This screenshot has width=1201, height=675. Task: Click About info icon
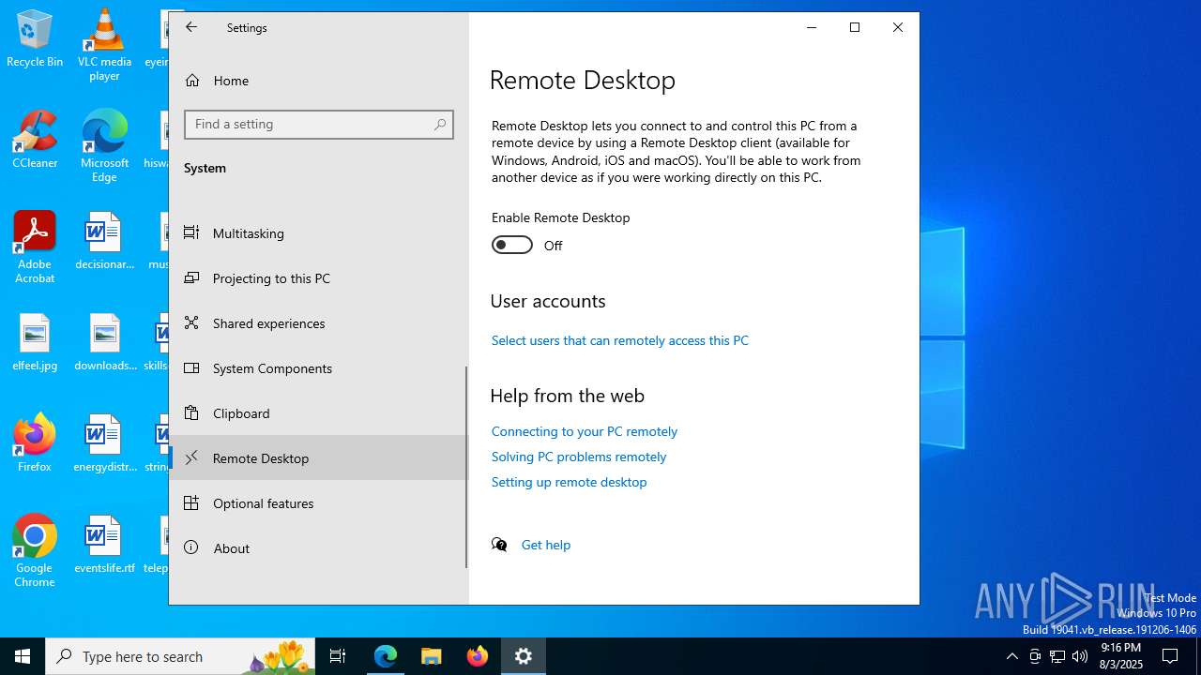191,547
